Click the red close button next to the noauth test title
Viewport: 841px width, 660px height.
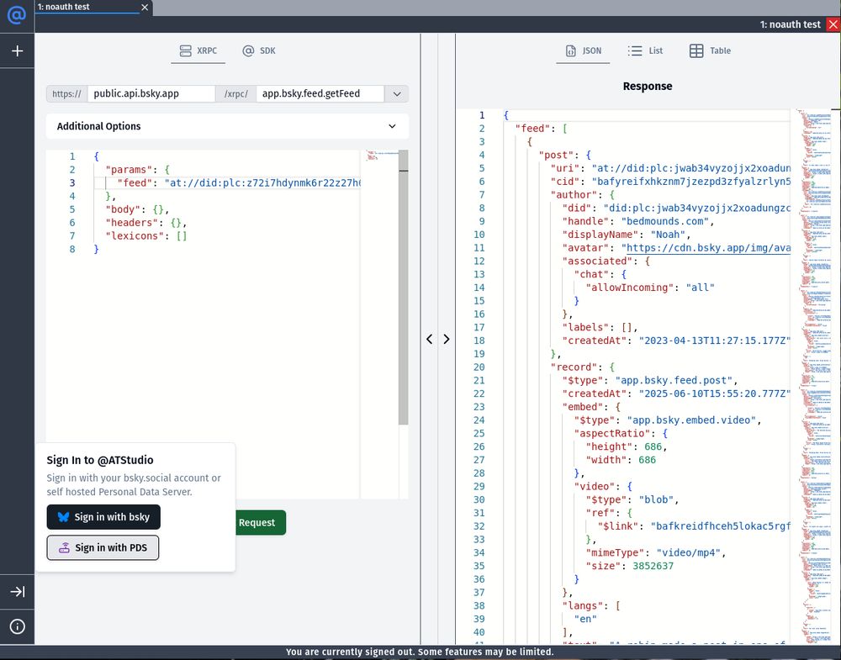pyautogui.click(x=833, y=24)
